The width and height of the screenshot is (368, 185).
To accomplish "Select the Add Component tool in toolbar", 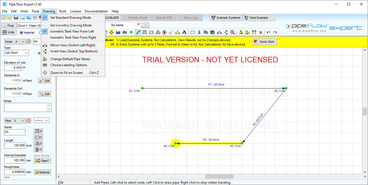I will click(x=151, y=32).
